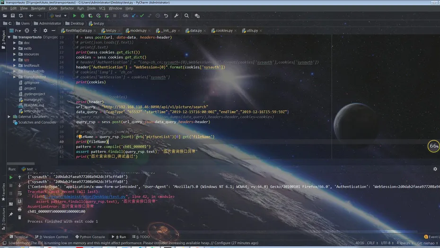Click the Open folder toolbar icon
440x248 pixels.
[x=5, y=16]
